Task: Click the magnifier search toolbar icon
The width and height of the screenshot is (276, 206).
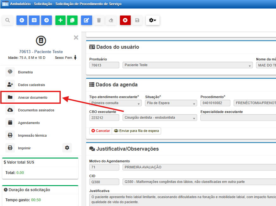Action: pyautogui.click(x=8, y=20)
